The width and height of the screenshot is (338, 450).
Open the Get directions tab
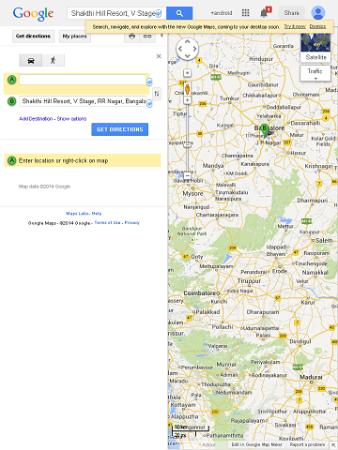click(x=33, y=37)
